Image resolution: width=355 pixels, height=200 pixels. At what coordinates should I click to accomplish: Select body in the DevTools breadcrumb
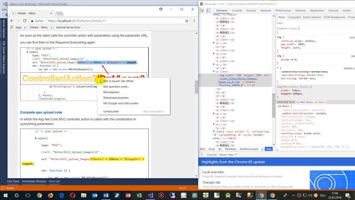click(x=211, y=149)
